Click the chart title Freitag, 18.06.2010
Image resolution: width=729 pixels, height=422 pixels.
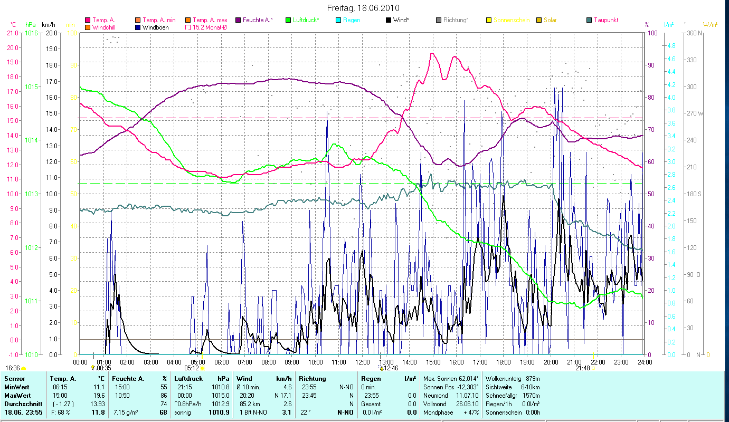coord(363,8)
